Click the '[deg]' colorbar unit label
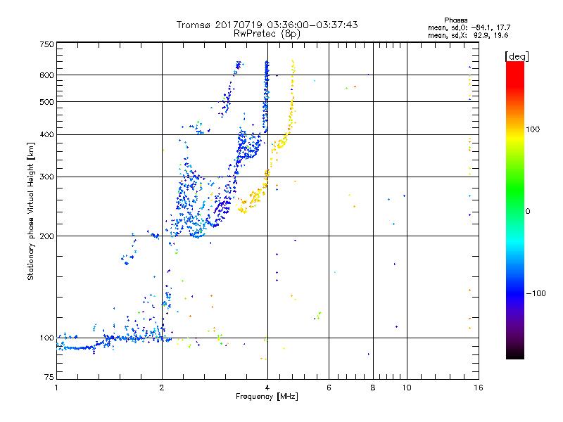Viewport: 563px width, 422px height. [517, 56]
